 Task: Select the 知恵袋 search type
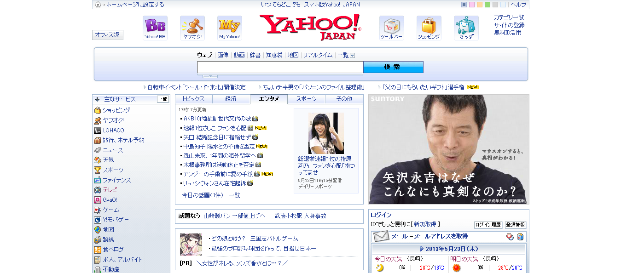274,55
